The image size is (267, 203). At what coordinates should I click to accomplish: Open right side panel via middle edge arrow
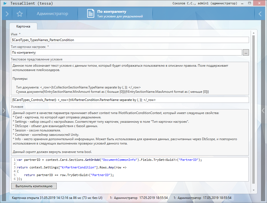tap(263, 110)
